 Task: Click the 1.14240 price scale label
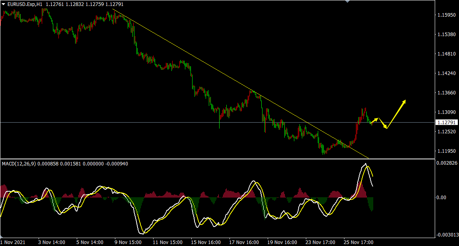click(446, 73)
